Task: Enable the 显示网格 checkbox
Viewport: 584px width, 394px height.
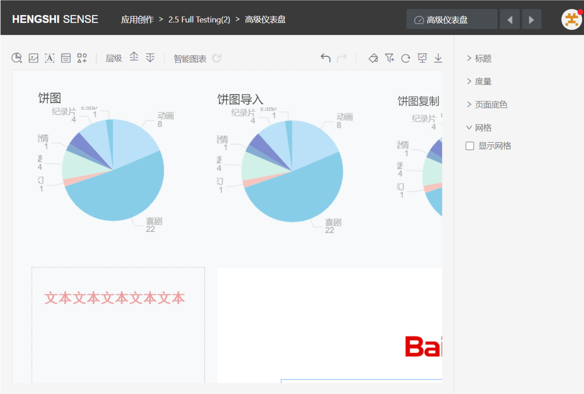Action: click(x=470, y=146)
